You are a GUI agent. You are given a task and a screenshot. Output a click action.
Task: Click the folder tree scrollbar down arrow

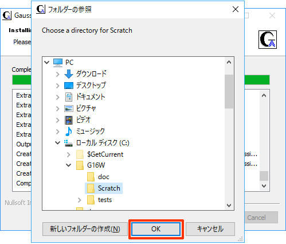pyautogui.click(x=229, y=206)
